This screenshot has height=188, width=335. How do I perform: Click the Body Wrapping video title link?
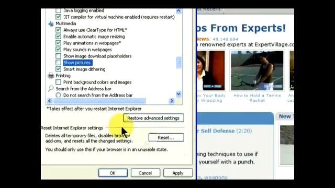211,98
